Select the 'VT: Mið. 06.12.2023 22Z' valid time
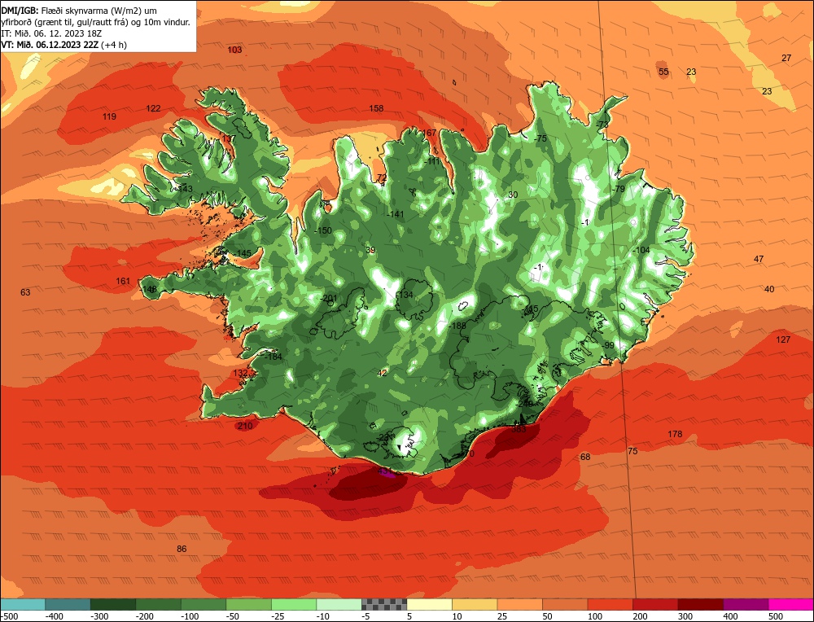 (50, 45)
